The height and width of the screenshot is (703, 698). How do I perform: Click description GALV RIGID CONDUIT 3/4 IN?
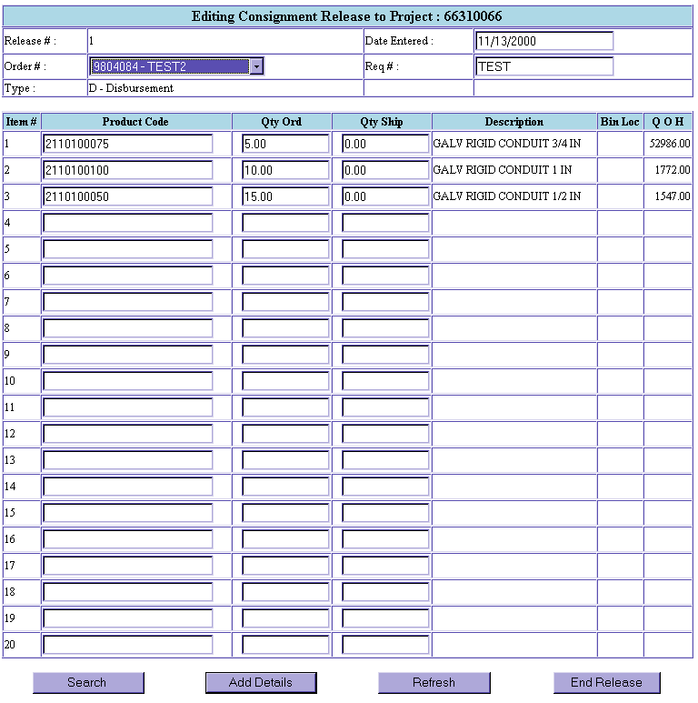(507, 144)
